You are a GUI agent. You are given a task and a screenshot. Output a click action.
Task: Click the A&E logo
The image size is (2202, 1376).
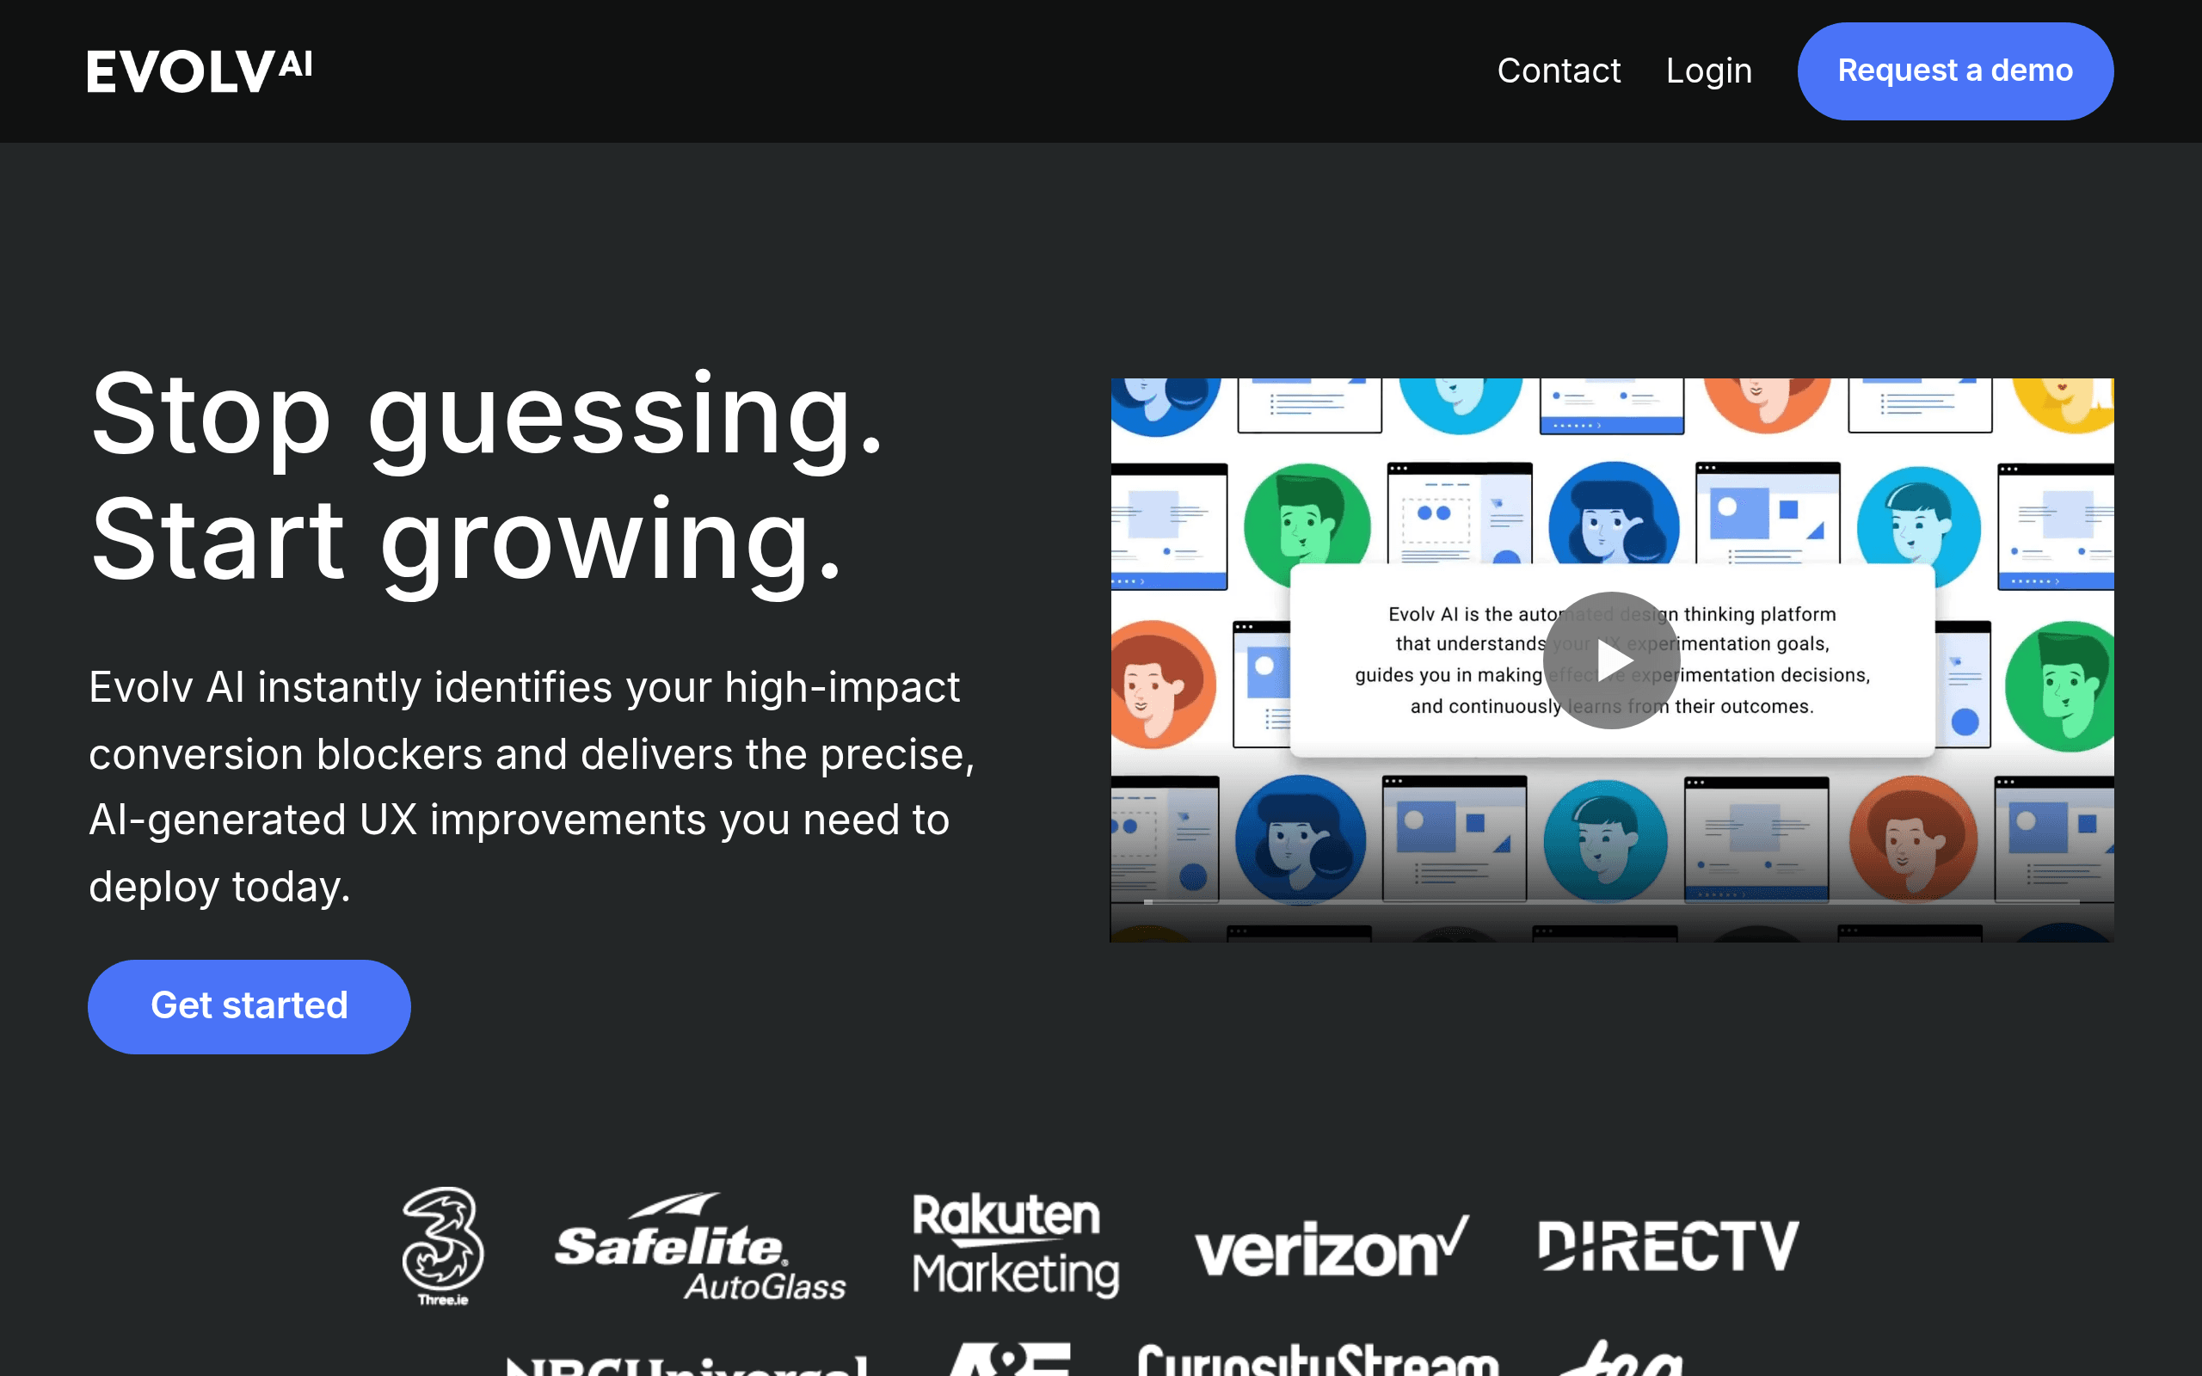[x=1008, y=1360]
